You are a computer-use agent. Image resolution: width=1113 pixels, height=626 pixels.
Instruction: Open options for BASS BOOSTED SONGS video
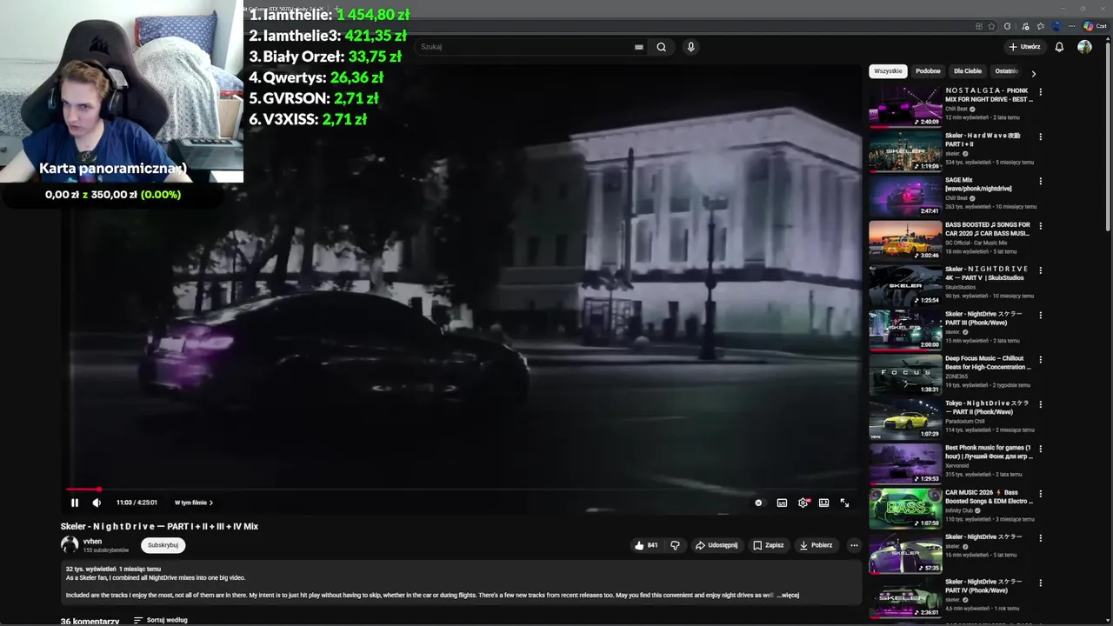click(x=1040, y=225)
